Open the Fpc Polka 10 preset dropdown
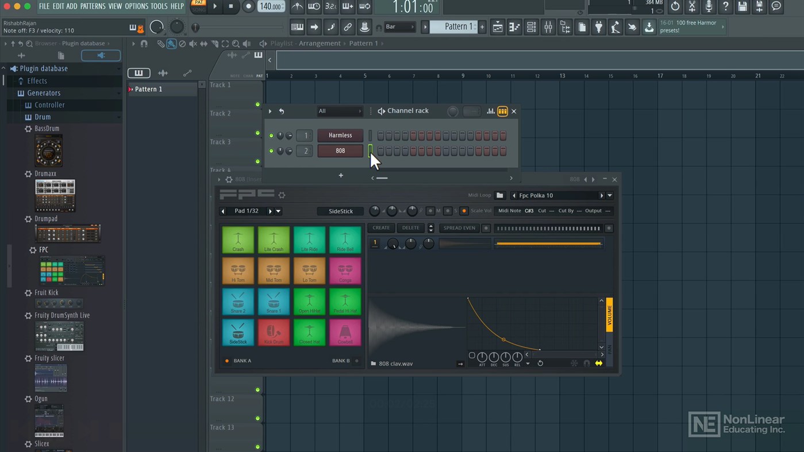The image size is (804, 452). click(x=610, y=195)
